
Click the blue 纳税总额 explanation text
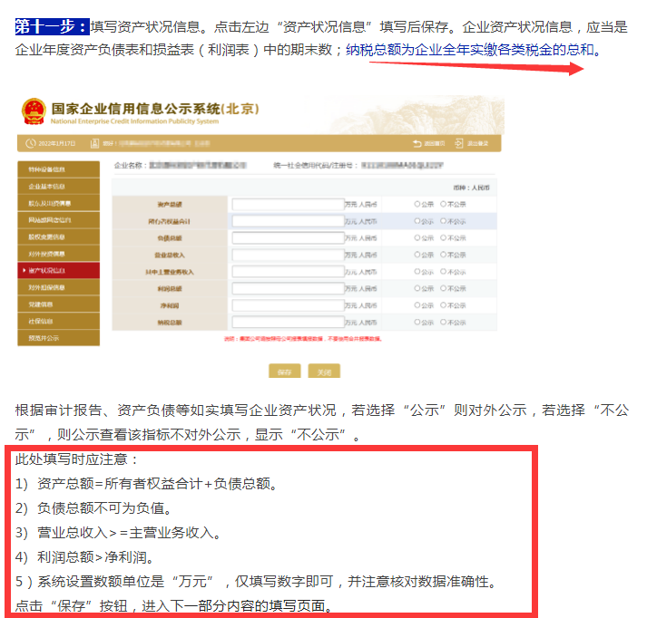pyautogui.click(x=473, y=50)
